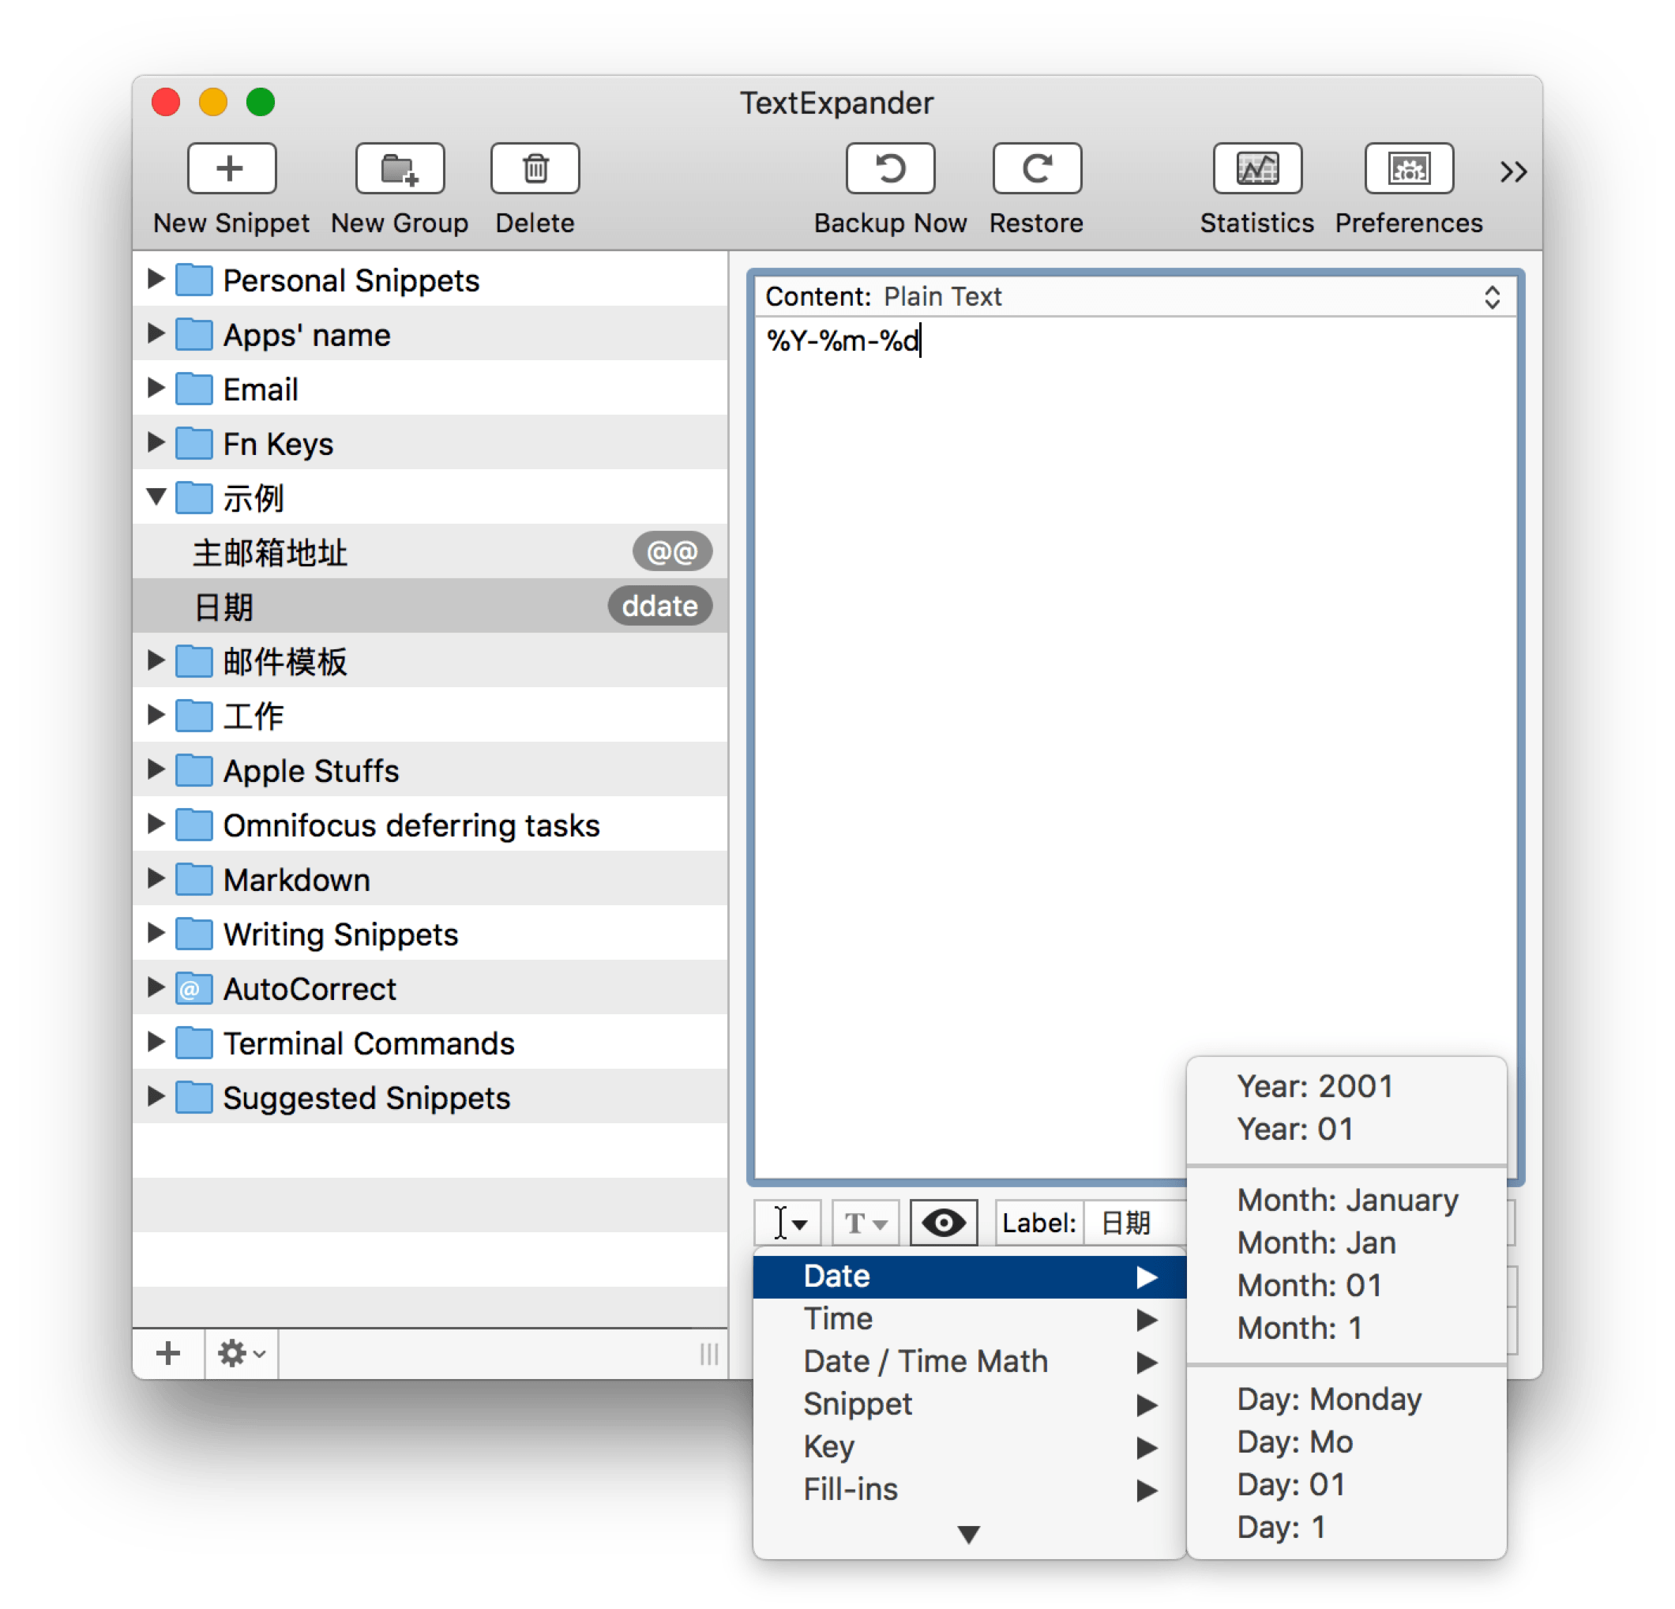Click the Restore toolbar icon
This screenshot has width=1675, height=1609.
(x=1036, y=168)
